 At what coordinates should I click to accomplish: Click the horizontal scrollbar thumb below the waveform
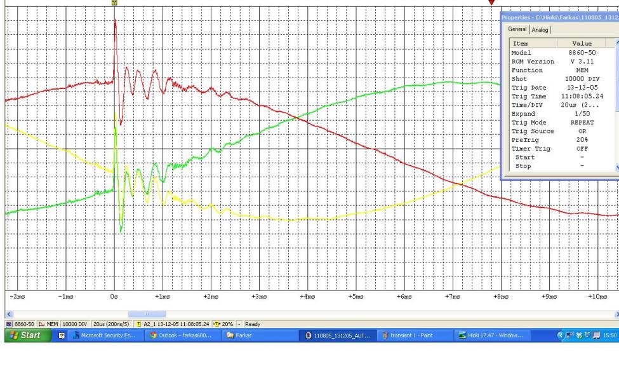point(147,315)
